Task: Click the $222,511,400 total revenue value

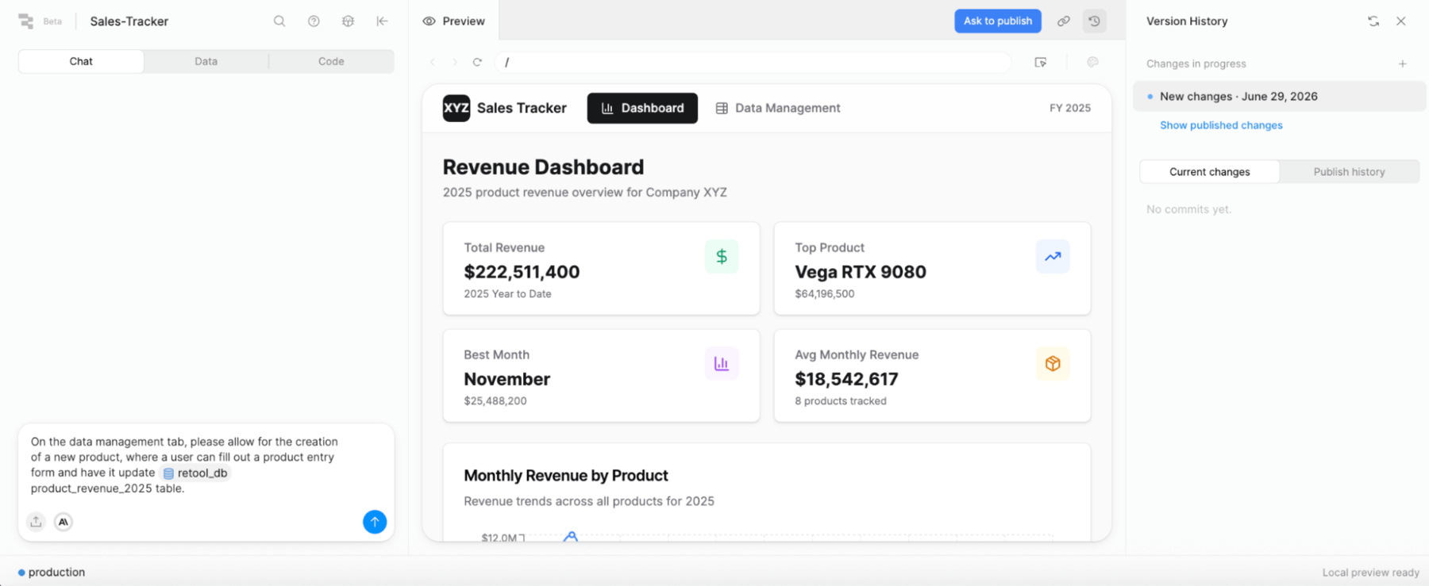Action: (x=522, y=272)
